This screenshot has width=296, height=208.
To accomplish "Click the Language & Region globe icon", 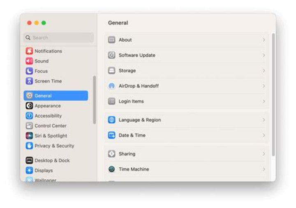I will pos(111,120).
